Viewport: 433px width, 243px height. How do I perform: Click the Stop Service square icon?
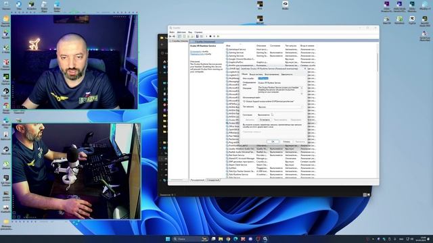pos(210,36)
